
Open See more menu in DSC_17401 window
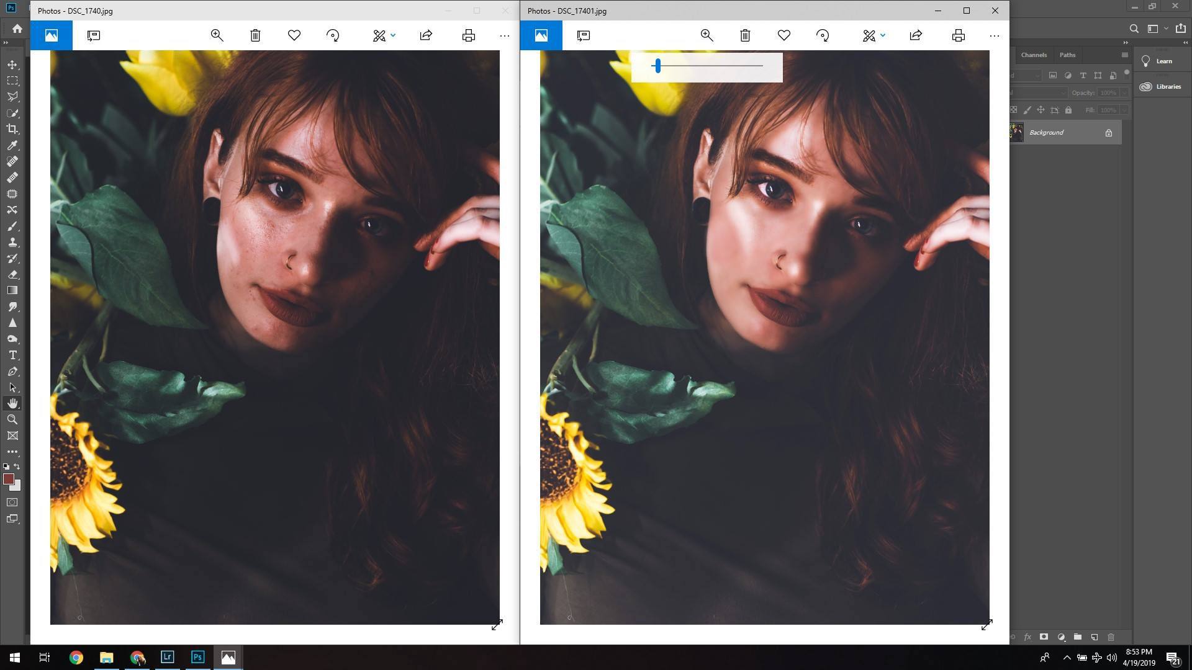click(x=994, y=36)
